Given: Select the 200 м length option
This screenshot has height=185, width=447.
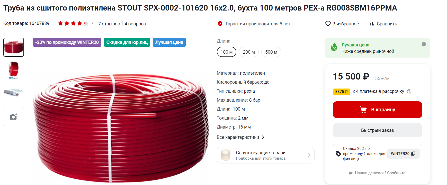Looking at the screenshot, I should pyautogui.click(x=249, y=52).
